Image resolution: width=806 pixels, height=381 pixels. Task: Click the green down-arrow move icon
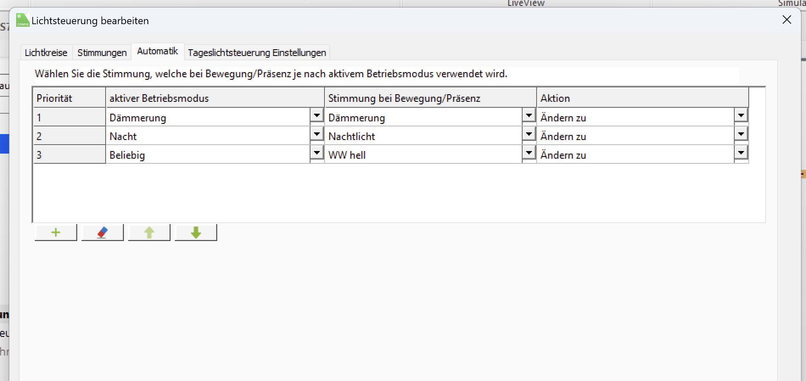pos(196,233)
